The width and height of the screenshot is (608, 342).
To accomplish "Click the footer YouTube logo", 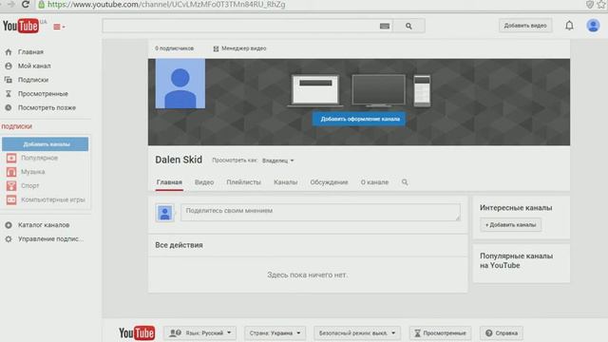I will click(137, 332).
